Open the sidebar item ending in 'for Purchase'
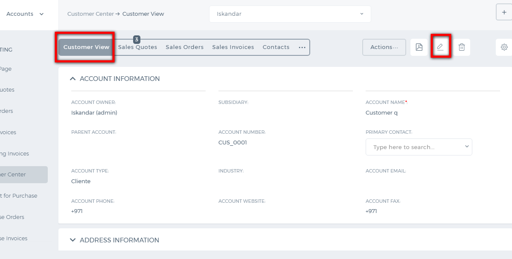 tap(19, 196)
